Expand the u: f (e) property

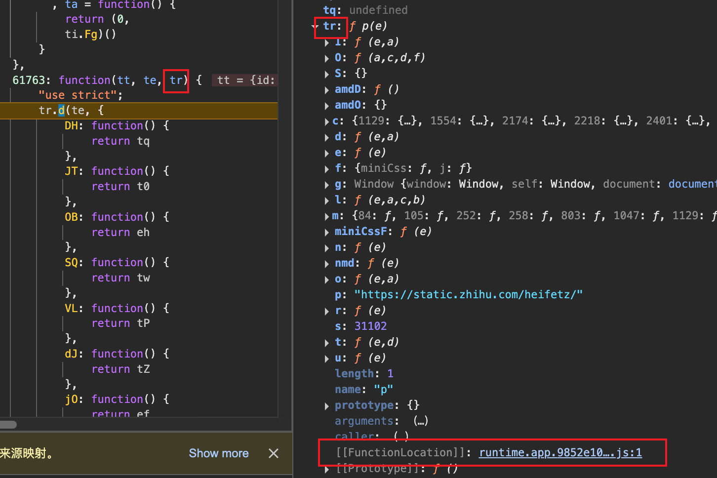point(327,358)
